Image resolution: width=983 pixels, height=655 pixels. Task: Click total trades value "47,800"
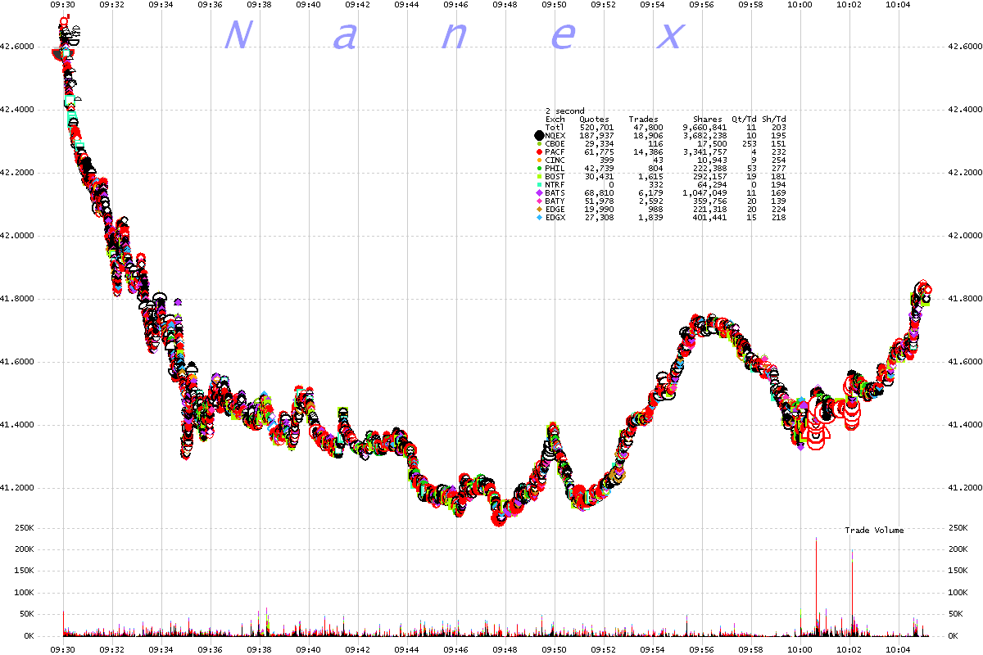pyautogui.click(x=649, y=127)
